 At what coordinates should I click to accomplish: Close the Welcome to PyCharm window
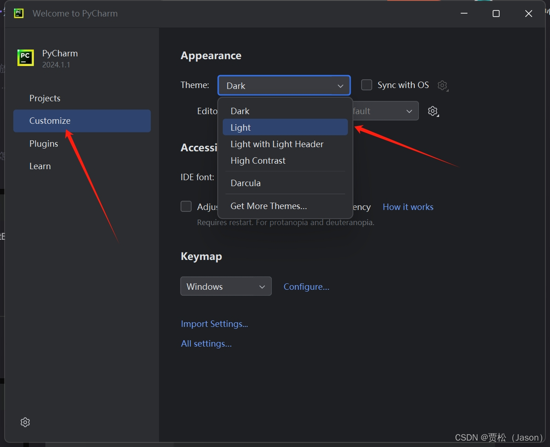coord(528,14)
